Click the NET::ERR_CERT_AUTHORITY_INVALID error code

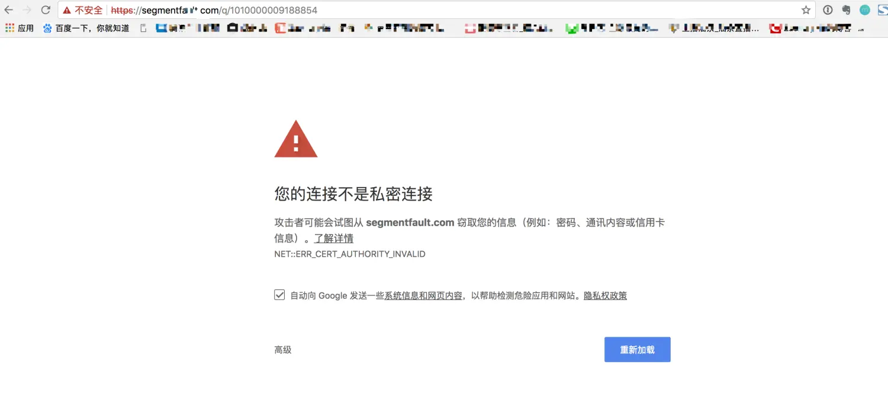pos(350,254)
